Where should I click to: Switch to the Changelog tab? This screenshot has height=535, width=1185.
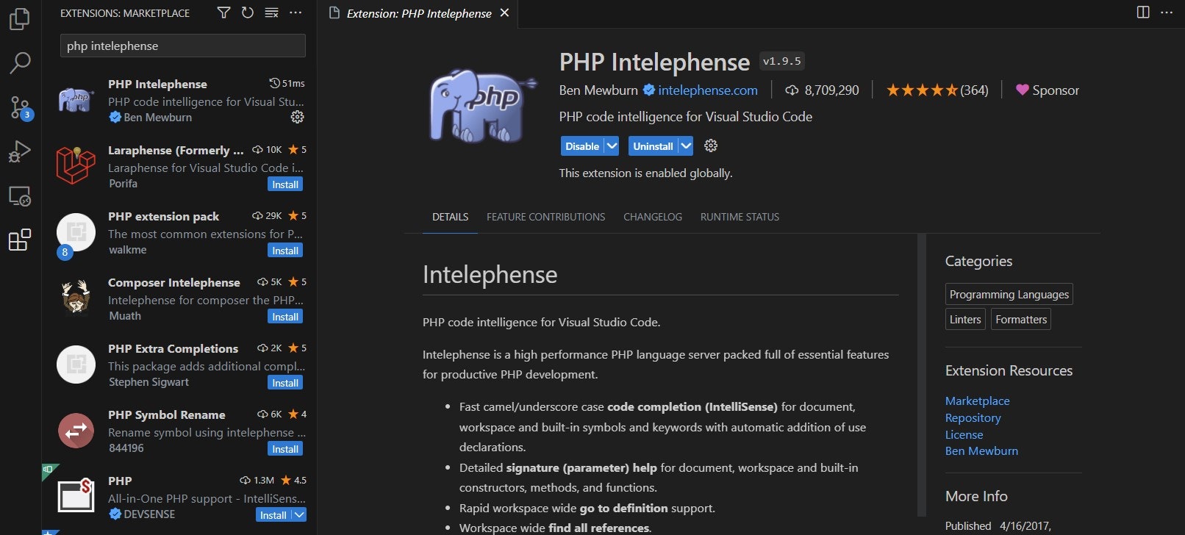click(x=653, y=217)
